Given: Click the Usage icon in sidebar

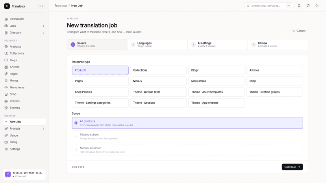Looking at the screenshot, I should 6,135.
